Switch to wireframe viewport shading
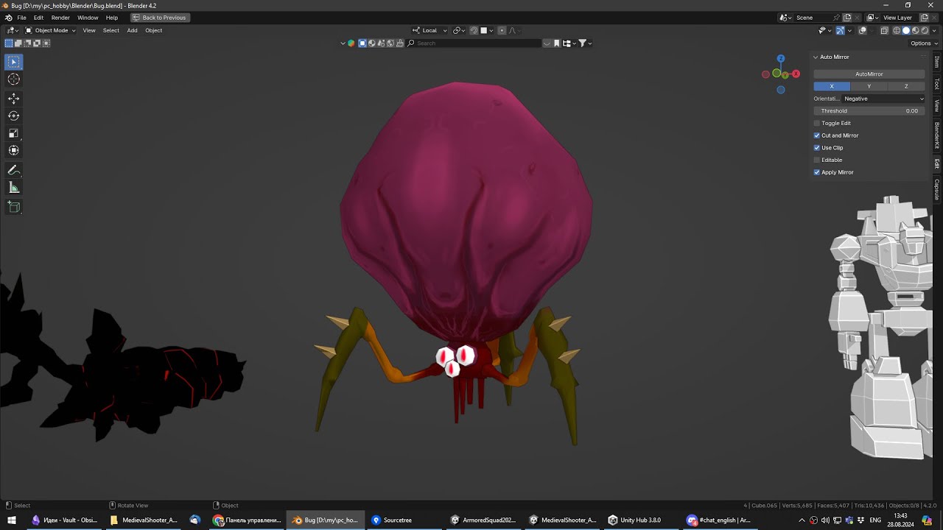This screenshot has width=943, height=530. click(897, 30)
